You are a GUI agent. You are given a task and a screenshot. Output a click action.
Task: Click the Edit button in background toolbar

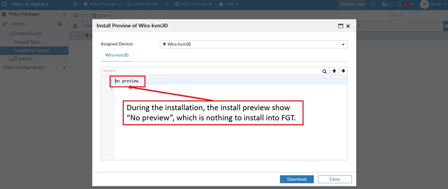click(x=80, y=16)
